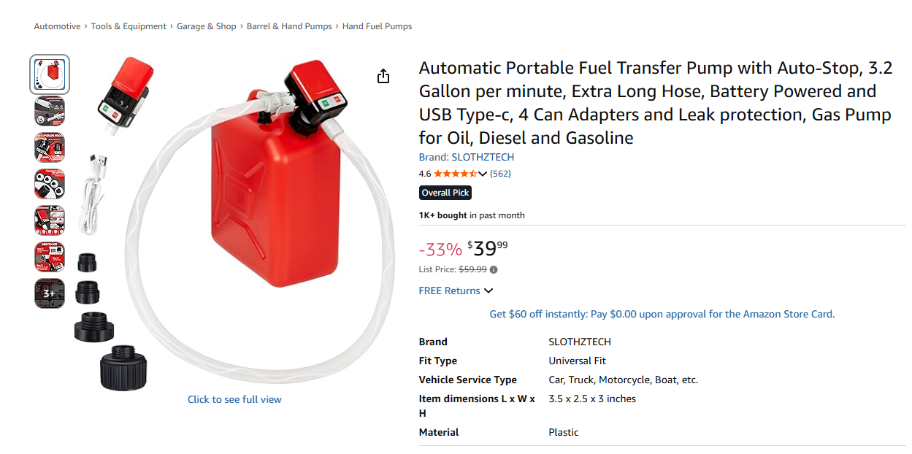Navigate to Garage & Shop breadcrumb

[207, 26]
